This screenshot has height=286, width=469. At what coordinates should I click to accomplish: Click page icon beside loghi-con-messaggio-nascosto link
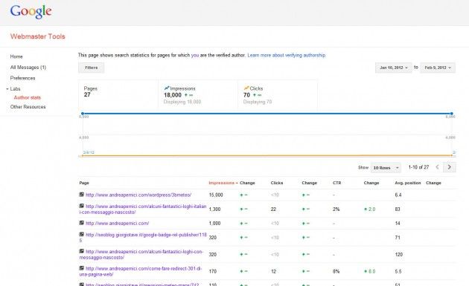tap(81, 251)
